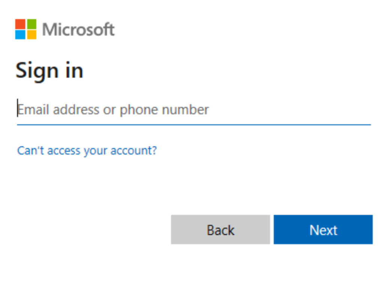Click the text cursor in the email field

pos(17,108)
